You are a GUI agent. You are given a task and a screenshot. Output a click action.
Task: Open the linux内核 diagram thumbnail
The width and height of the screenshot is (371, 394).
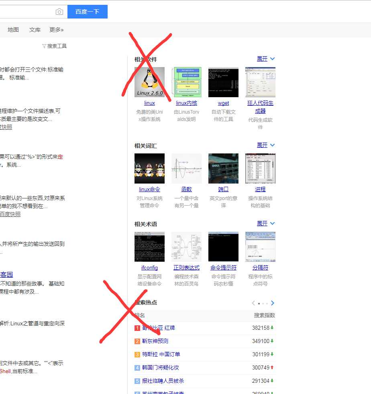point(186,82)
